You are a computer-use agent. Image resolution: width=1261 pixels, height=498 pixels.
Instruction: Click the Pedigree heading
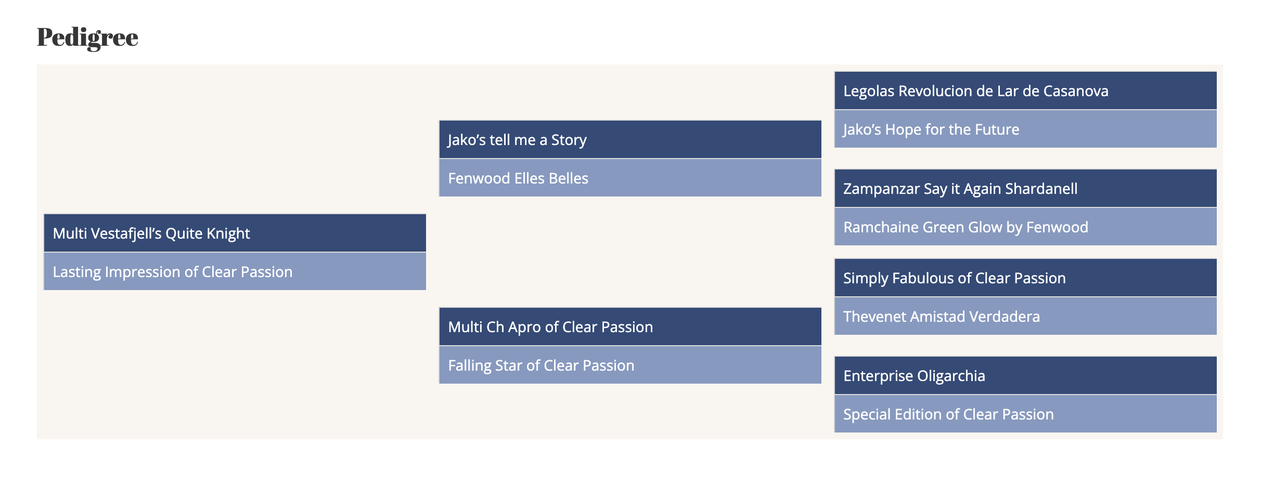pos(87,37)
